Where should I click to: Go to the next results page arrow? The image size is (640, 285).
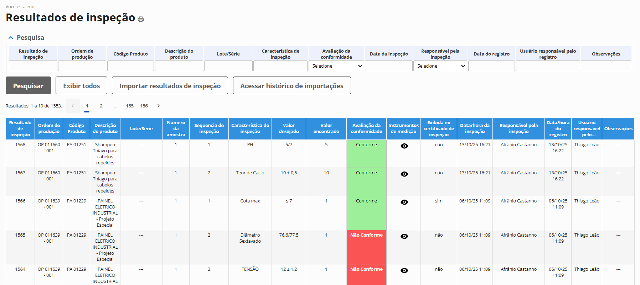[x=159, y=106]
